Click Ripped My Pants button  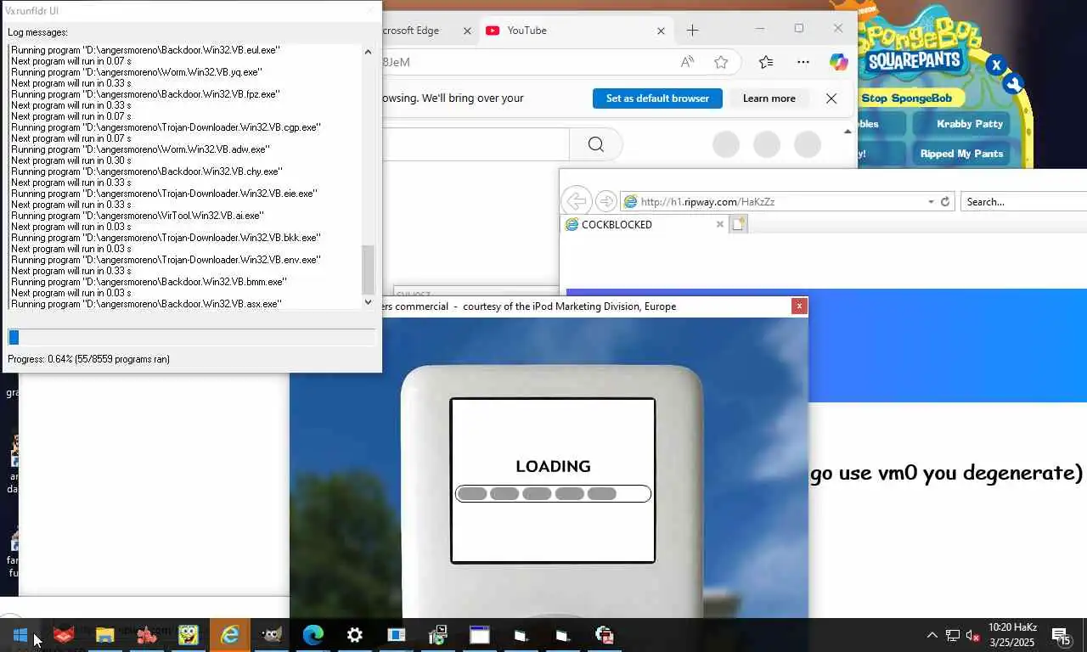pyautogui.click(x=961, y=154)
